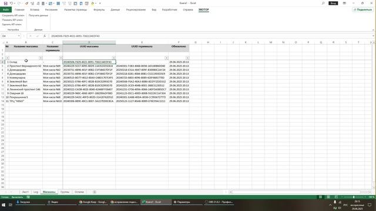Screen dimensions: 376x211
Task: Open Загрузки window on taskbar
Action: pos(30,202)
